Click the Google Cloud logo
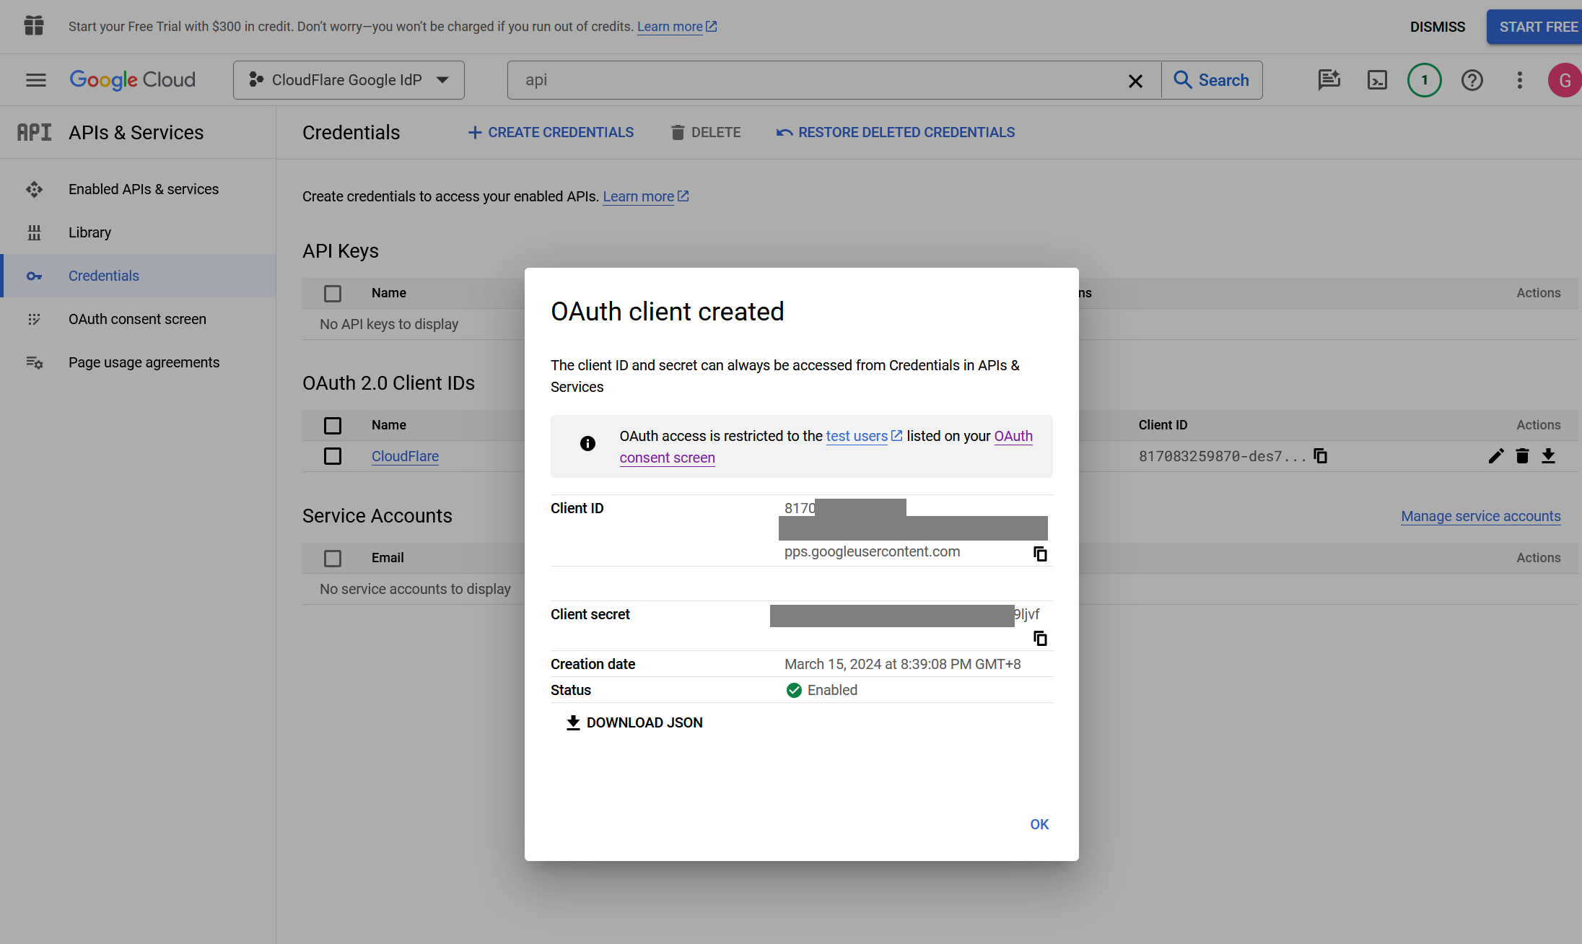The height and width of the screenshot is (944, 1582). pos(132,80)
